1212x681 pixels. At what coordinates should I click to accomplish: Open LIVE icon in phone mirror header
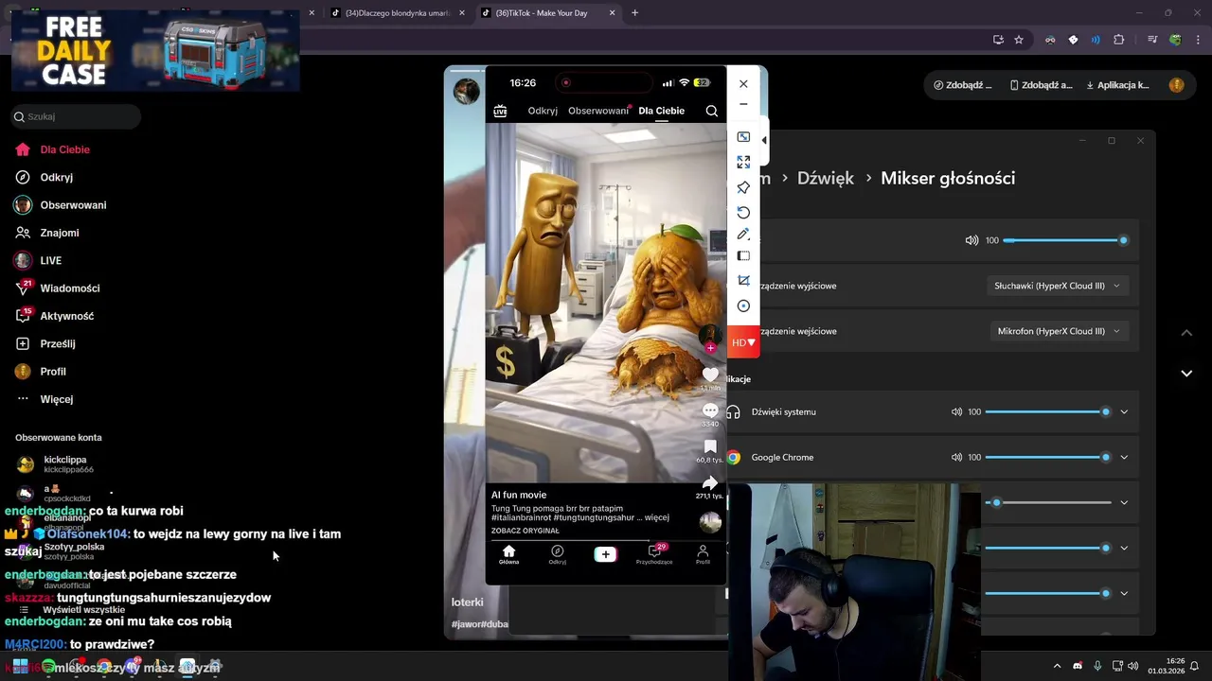[500, 112]
